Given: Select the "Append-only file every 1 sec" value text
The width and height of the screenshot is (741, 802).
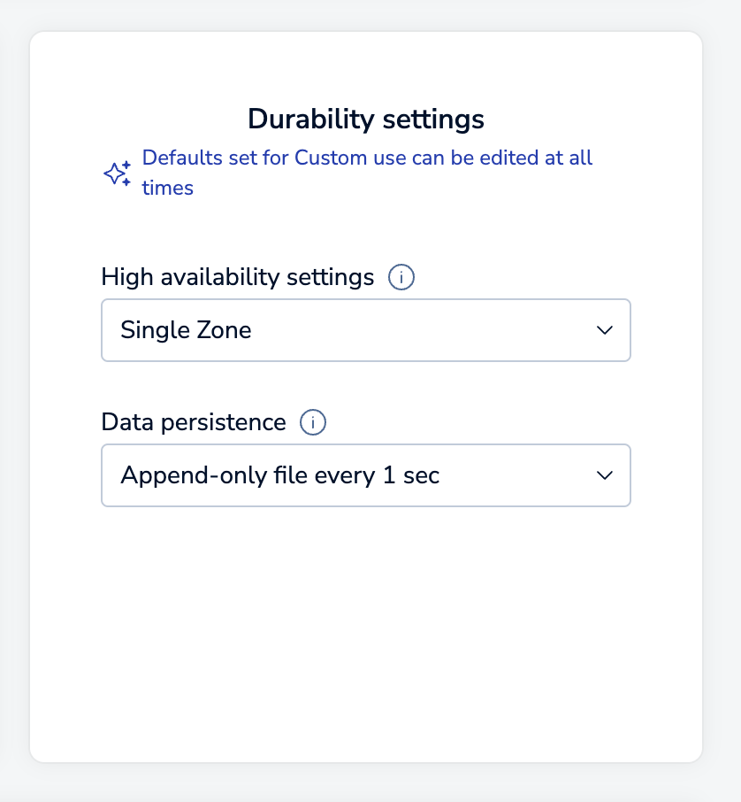Looking at the screenshot, I should tap(279, 475).
